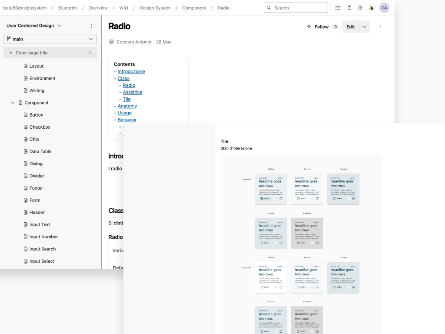445x334 pixels.
Task: Open the CA user avatar menu
Action: pyautogui.click(x=384, y=8)
